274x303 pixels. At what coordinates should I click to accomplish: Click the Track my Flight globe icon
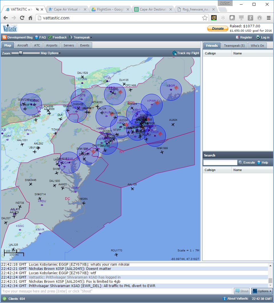[174, 53]
